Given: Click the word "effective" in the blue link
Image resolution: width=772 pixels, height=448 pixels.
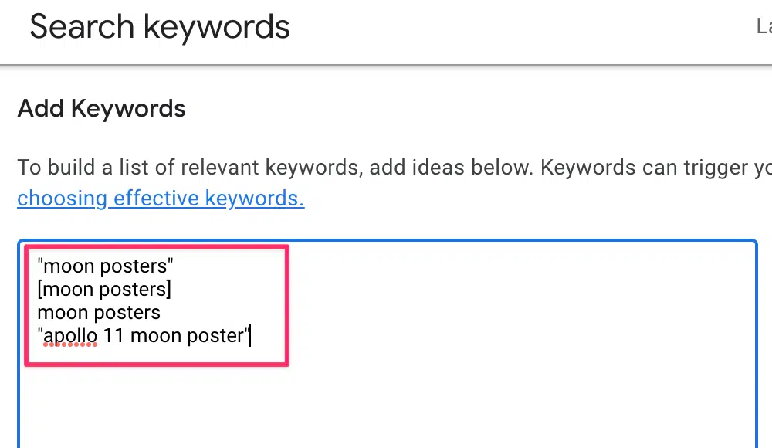Looking at the screenshot, I should click(157, 199).
